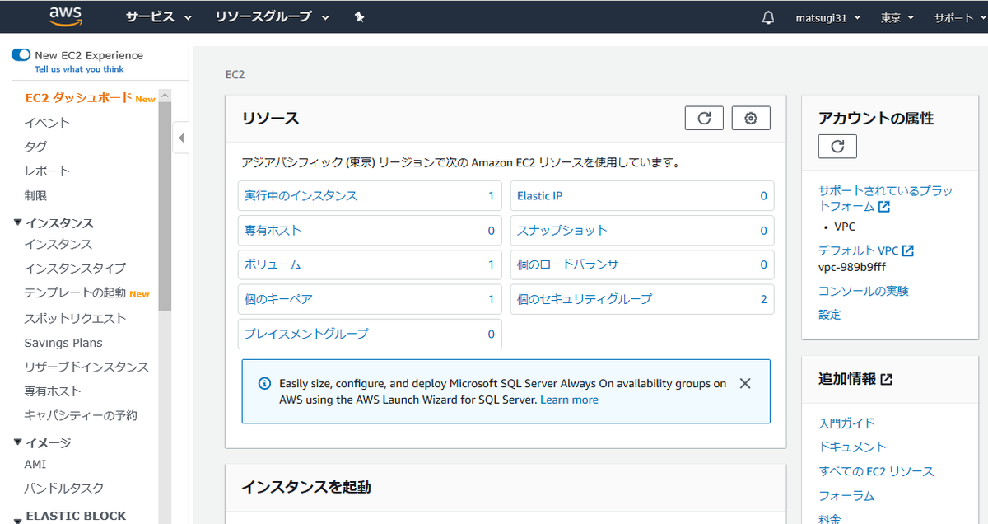Open Elastic IP resource link
Image resolution: width=988 pixels, height=524 pixels.
pyautogui.click(x=540, y=196)
